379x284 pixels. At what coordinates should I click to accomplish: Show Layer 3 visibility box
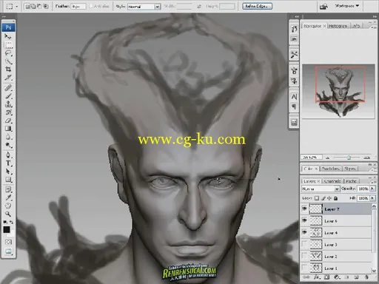pos(305,244)
